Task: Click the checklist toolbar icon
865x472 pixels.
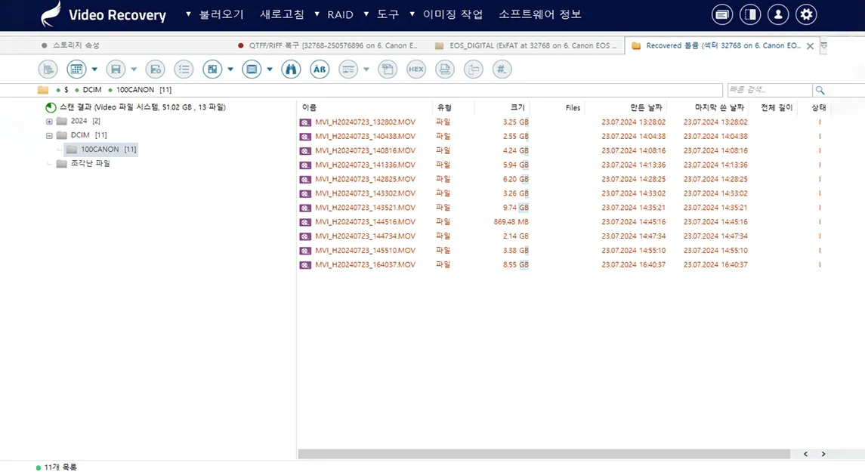Action: 184,69
